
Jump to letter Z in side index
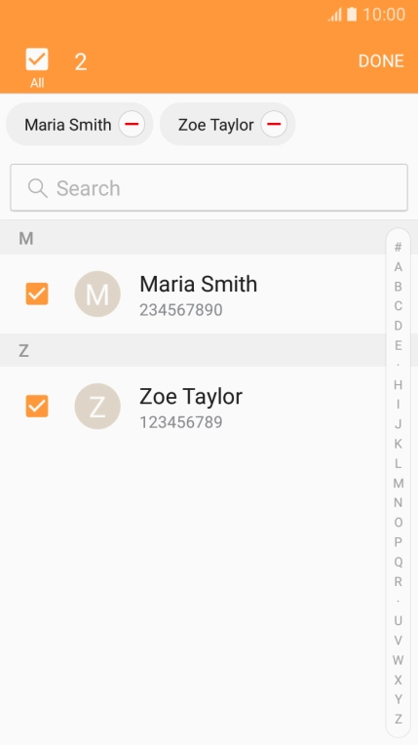point(399,719)
